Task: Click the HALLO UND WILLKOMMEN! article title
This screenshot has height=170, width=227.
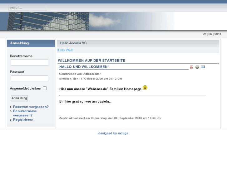Action: 84,67
